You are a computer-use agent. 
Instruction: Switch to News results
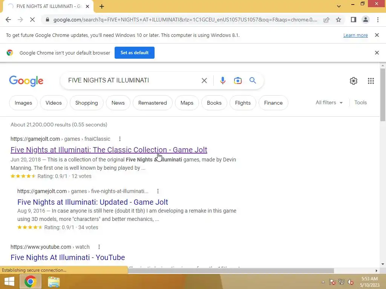(x=118, y=103)
